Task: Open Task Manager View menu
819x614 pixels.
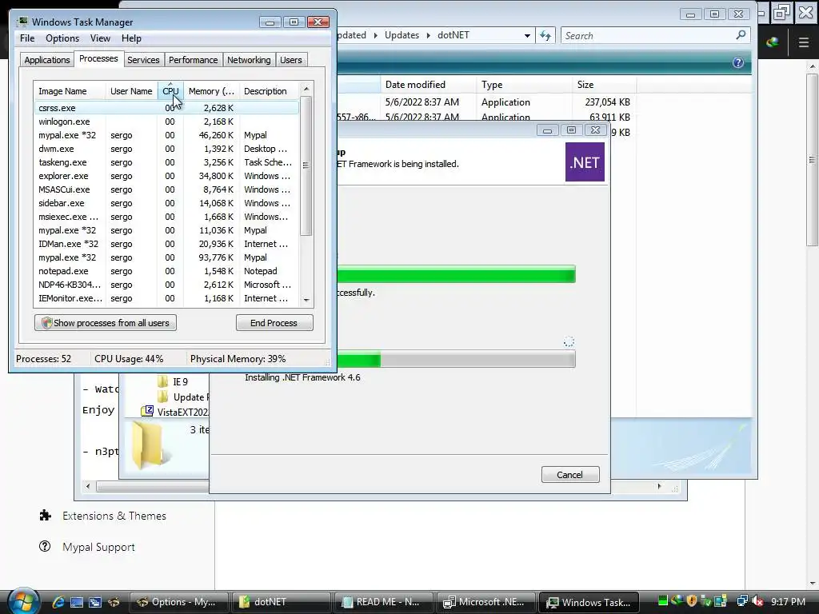Action: (x=100, y=38)
